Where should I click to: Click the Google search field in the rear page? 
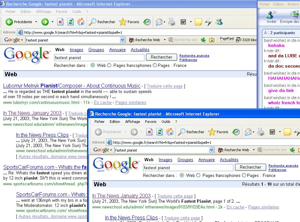[x=99, y=58]
